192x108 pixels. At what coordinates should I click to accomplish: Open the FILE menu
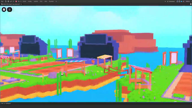pyautogui.click(x=2, y=1)
